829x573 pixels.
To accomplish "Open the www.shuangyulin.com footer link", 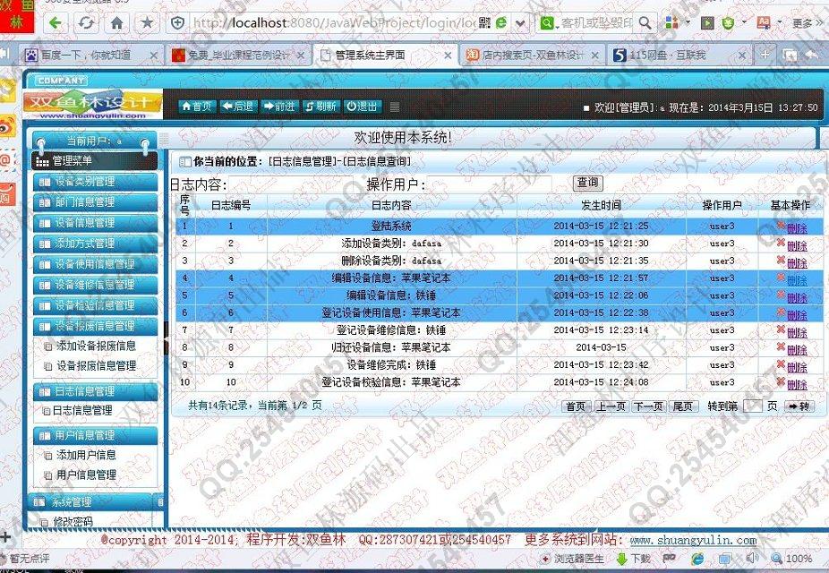I will 693,540.
